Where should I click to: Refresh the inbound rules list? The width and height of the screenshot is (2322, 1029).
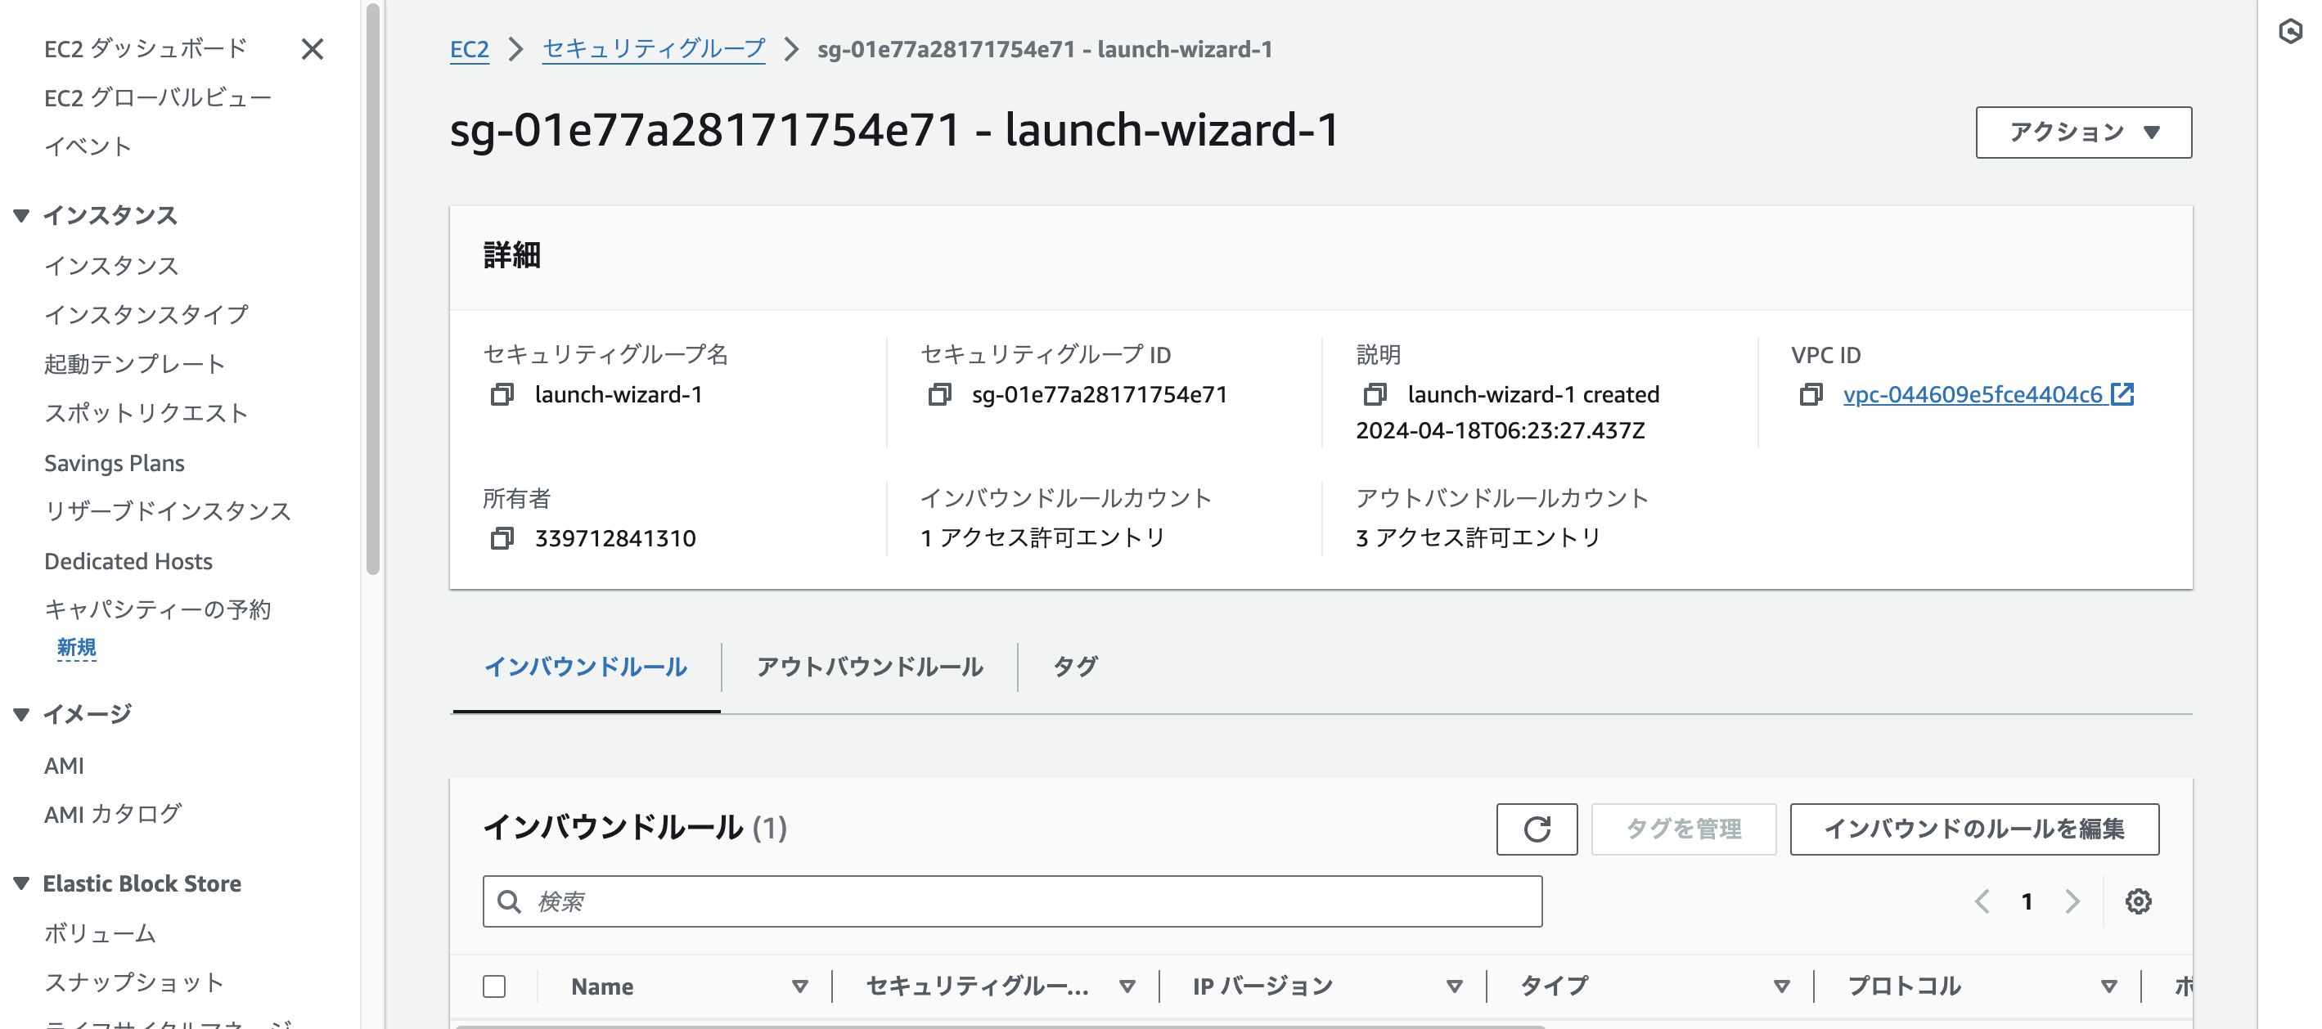1536,828
